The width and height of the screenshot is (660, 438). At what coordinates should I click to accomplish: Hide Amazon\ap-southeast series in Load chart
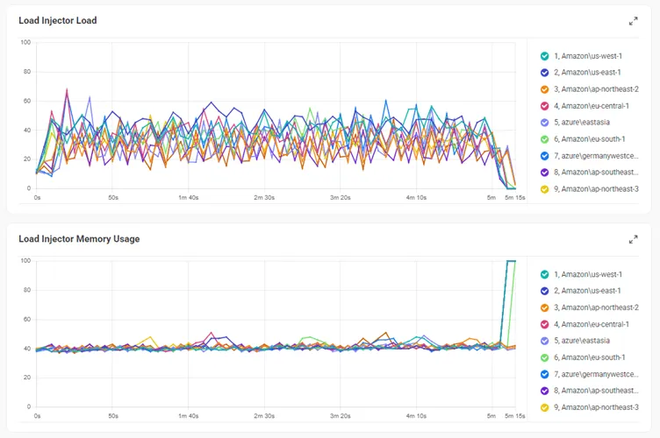click(x=545, y=173)
